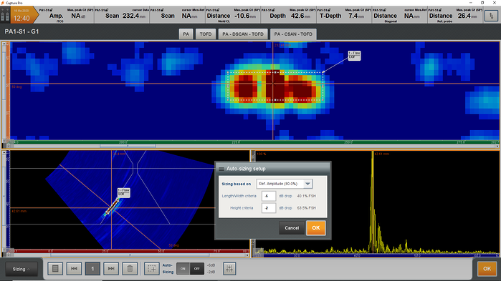The height and width of the screenshot is (281, 501).
Task: Click the 63.5% FSH value in dialog
Action: coord(306,208)
